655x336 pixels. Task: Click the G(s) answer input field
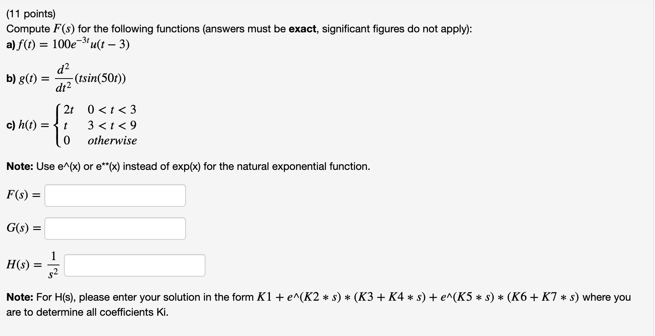tap(115, 228)
